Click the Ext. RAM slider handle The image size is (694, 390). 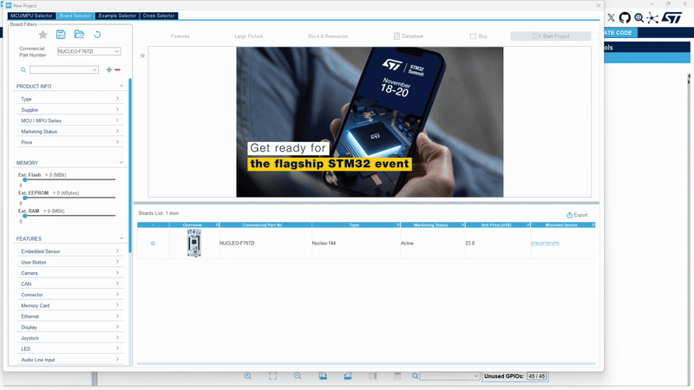pyautogui.click(x=25, y=216)
